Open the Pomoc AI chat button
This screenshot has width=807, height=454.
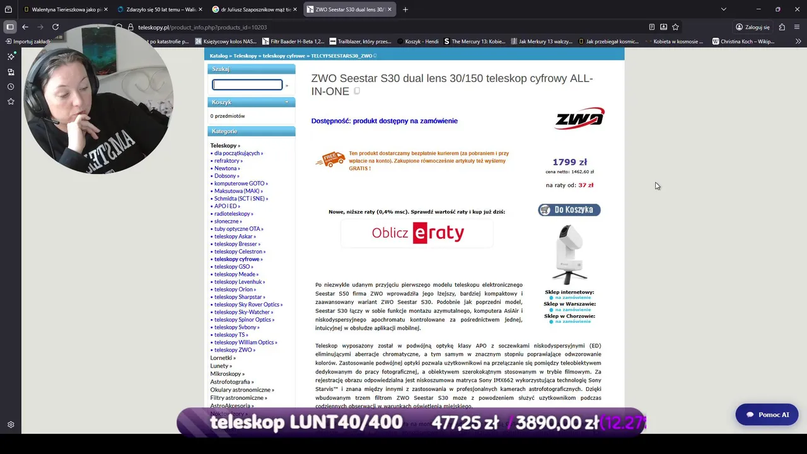click(767, 415)
